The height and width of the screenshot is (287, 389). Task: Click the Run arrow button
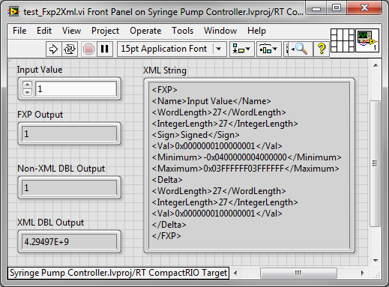[x=53, y=49]
